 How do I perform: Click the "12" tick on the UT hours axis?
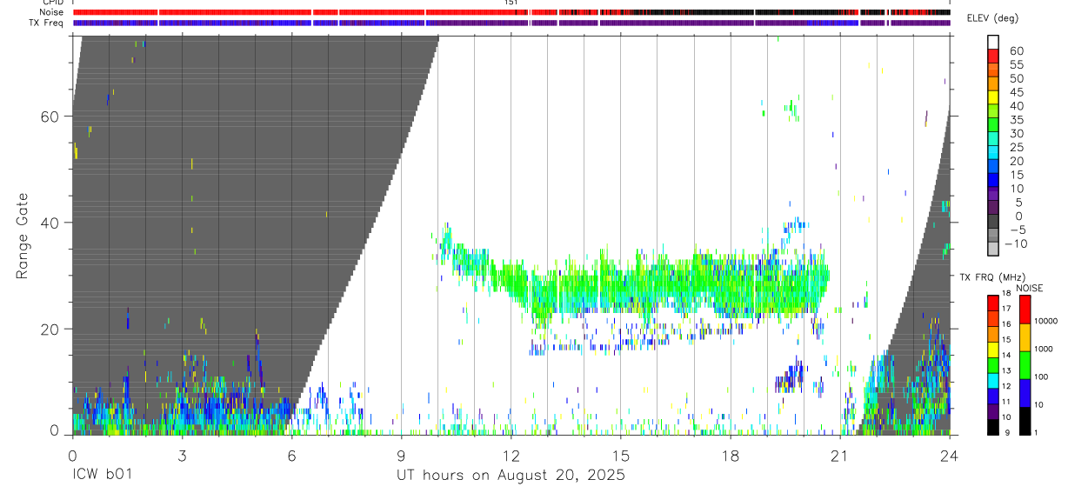click(x=511, y=456)
